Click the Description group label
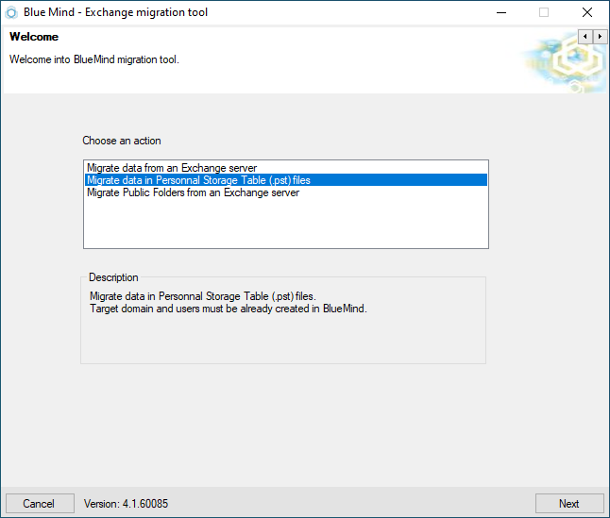 pyautogui.click(x=113, y=277)
